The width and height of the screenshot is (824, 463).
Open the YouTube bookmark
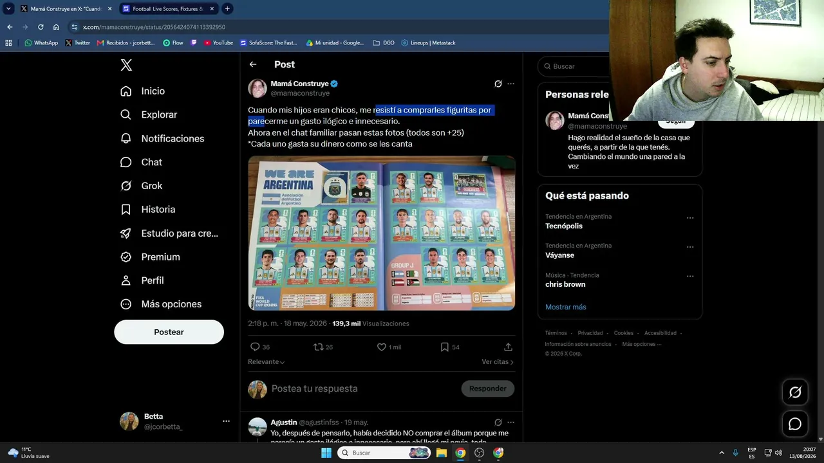click(218, 43)
